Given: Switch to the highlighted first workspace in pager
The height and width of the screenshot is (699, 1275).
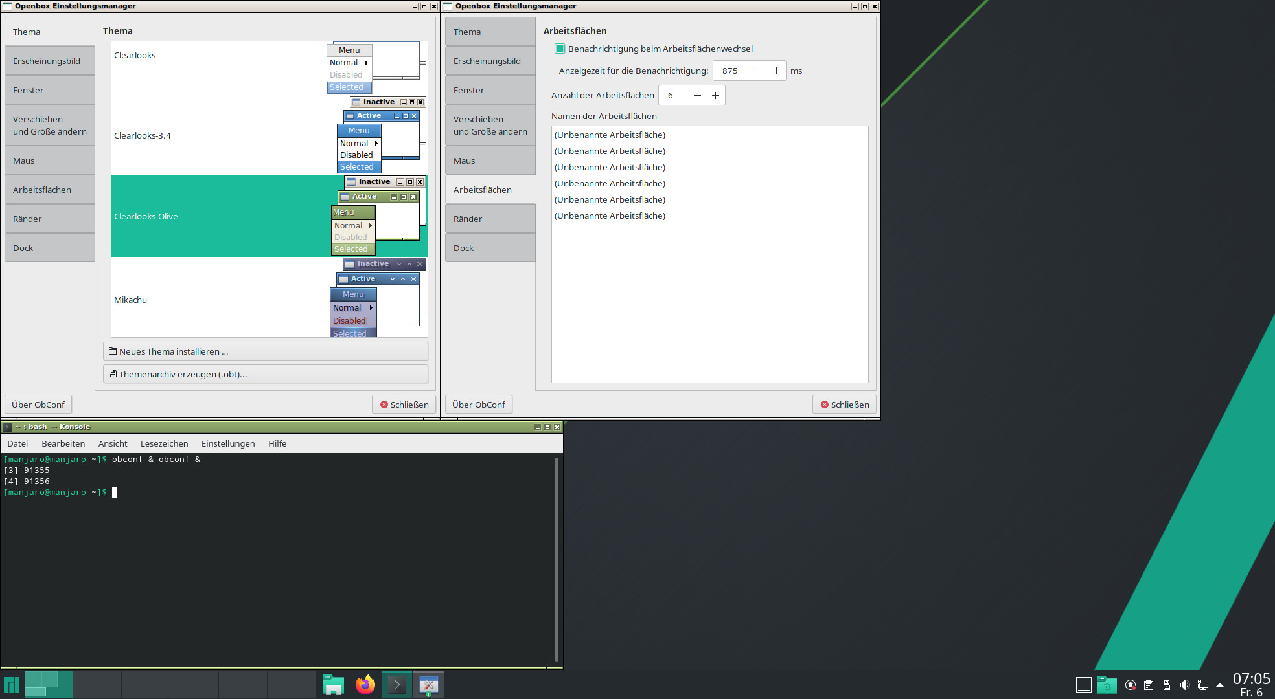Looking at the screenshot, I should [49, 685].
